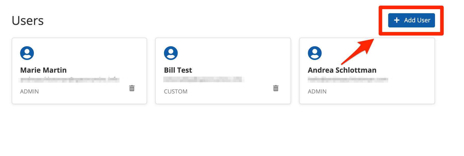This screenshot has width=464, height=156.
Task: Delete Bill Test using the trash icon
Action: [276, 88]
